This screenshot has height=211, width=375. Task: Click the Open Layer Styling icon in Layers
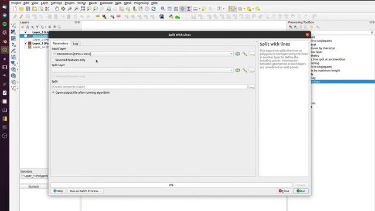pyautogui.click(x=23, y=27)
